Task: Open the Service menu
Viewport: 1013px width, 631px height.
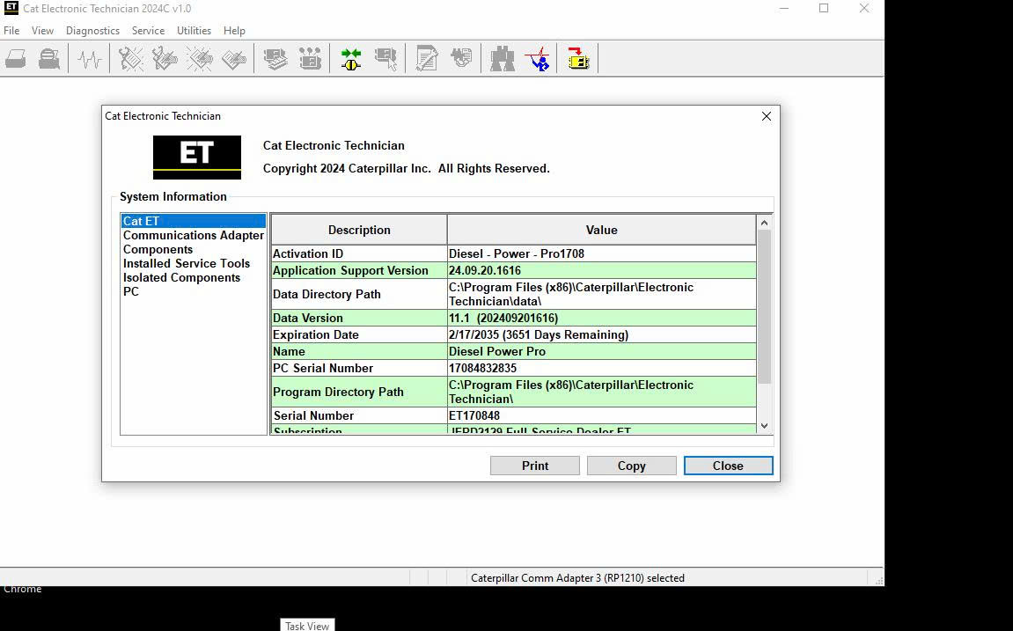Action: click(x=148, y=30)
